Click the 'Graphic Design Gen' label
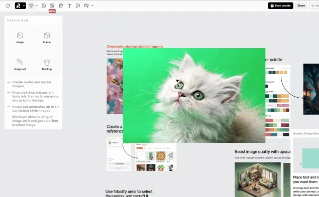The height and width of the screenshot is (197, 319). [x=306, y=133]
